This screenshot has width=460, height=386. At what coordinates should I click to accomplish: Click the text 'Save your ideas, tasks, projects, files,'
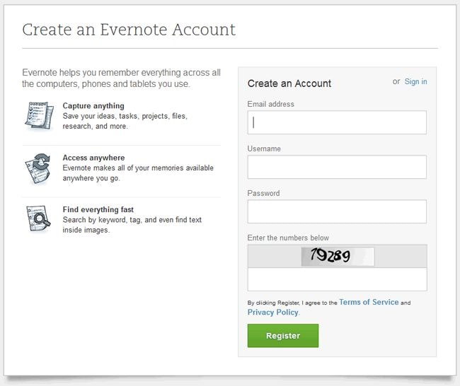(x=125, y=117)
